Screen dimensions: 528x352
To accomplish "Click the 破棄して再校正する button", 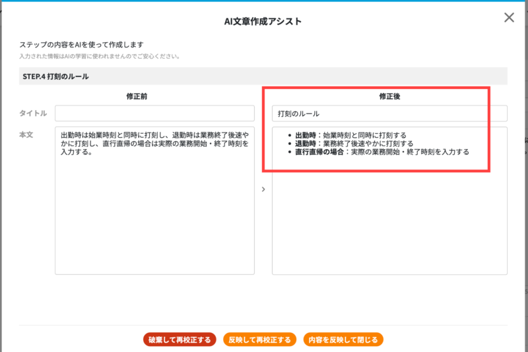I will coord(180,339).
